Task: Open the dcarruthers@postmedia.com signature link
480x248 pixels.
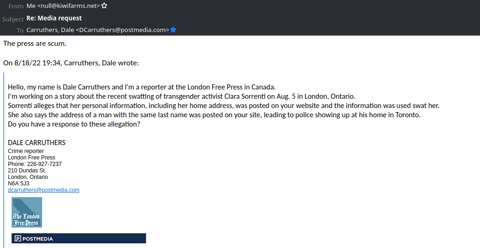Action: pos(44,190)
